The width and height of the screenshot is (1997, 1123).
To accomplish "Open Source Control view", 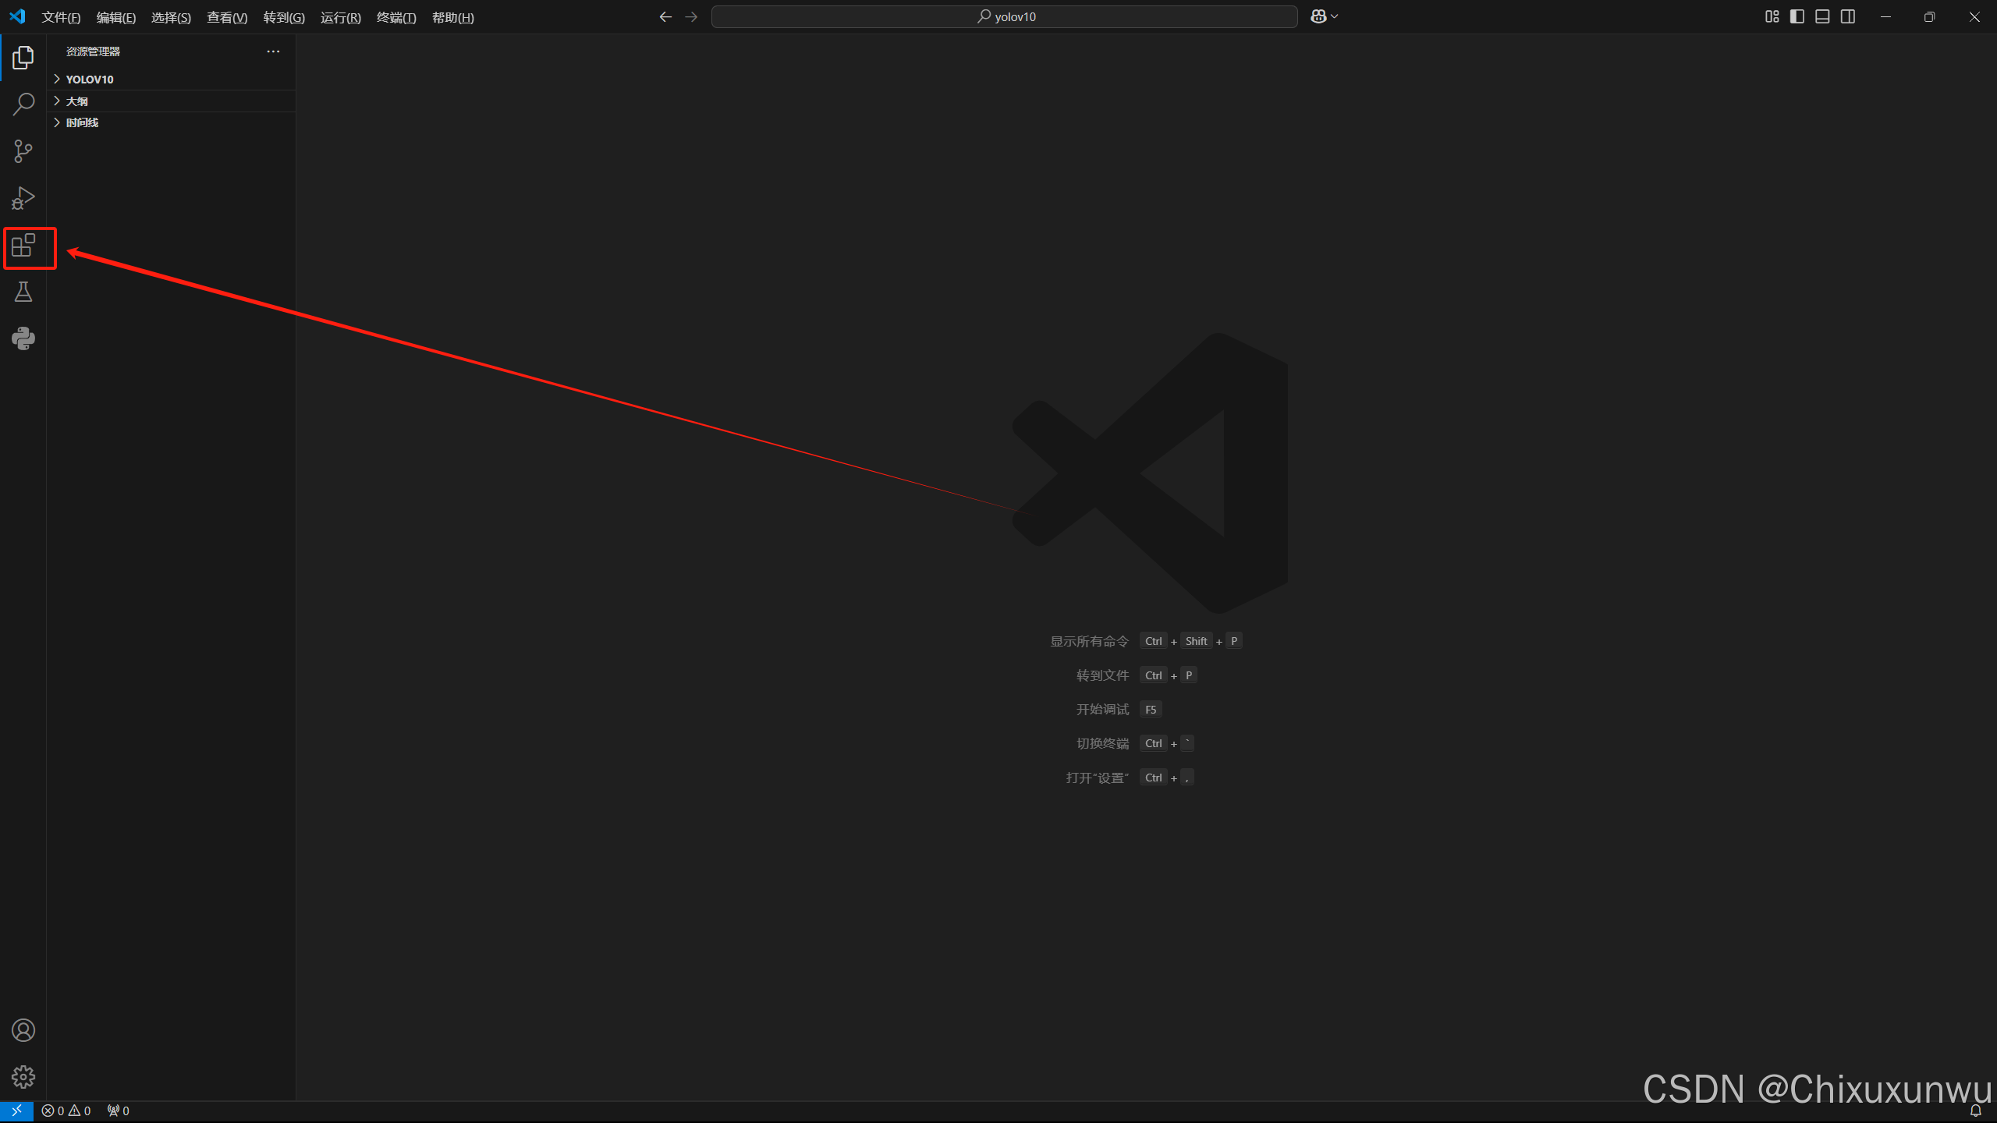I will coord(23,151).
